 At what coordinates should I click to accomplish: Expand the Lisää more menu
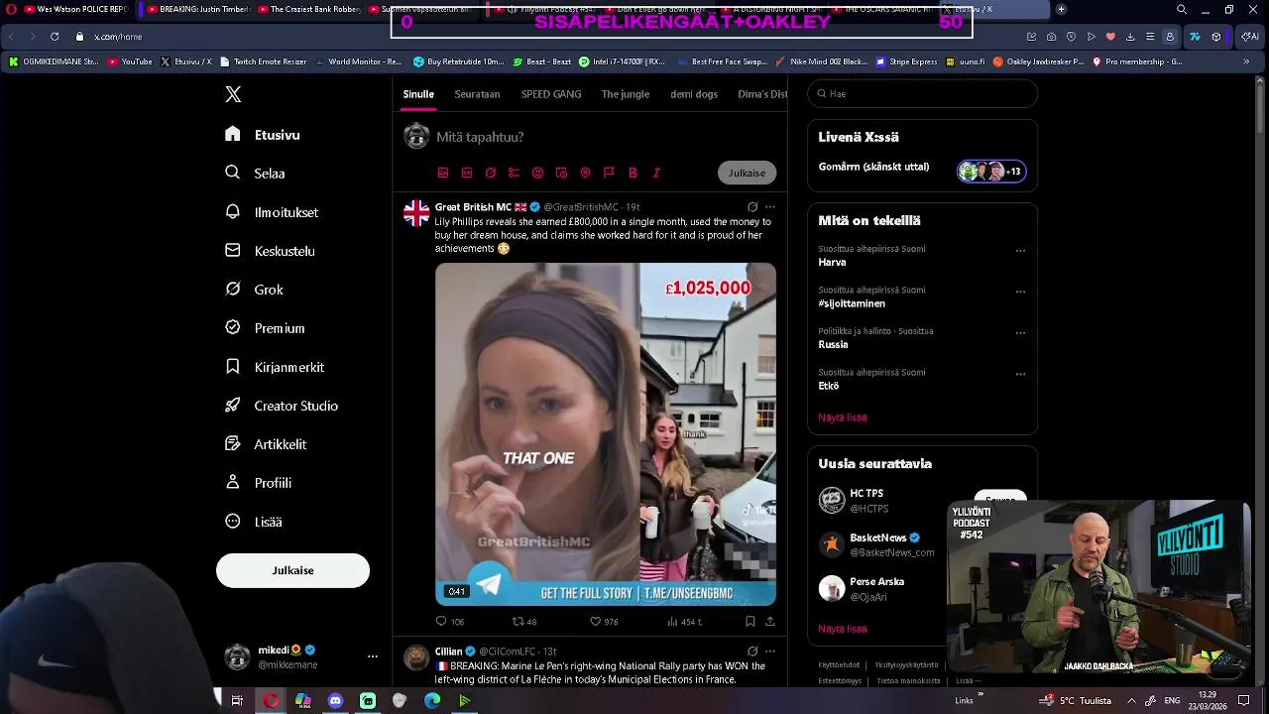click(x=254, y=522)
